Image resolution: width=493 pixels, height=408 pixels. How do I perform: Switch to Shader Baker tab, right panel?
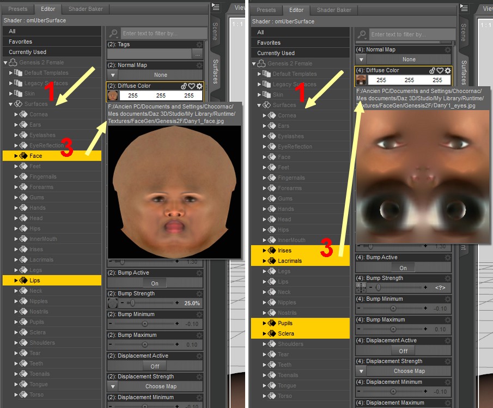334,10
